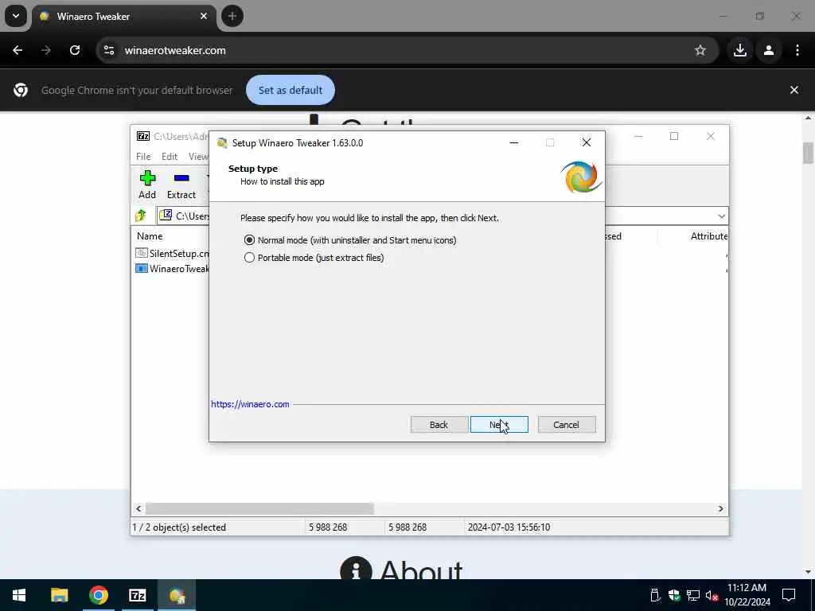Click 7-Zip icon in taskbar
The height and width of the screenshot is (611, 815).
point(137,595)
